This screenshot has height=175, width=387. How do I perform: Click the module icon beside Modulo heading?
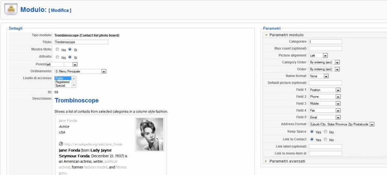12,9
